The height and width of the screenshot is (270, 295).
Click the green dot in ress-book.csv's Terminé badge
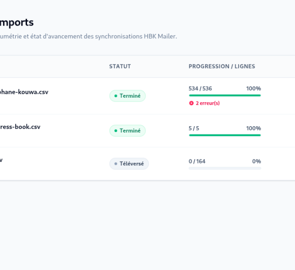point(116,131)
